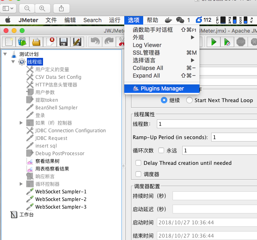Start test with no pauses icon
257x240 pixels.
coord(227,42)
